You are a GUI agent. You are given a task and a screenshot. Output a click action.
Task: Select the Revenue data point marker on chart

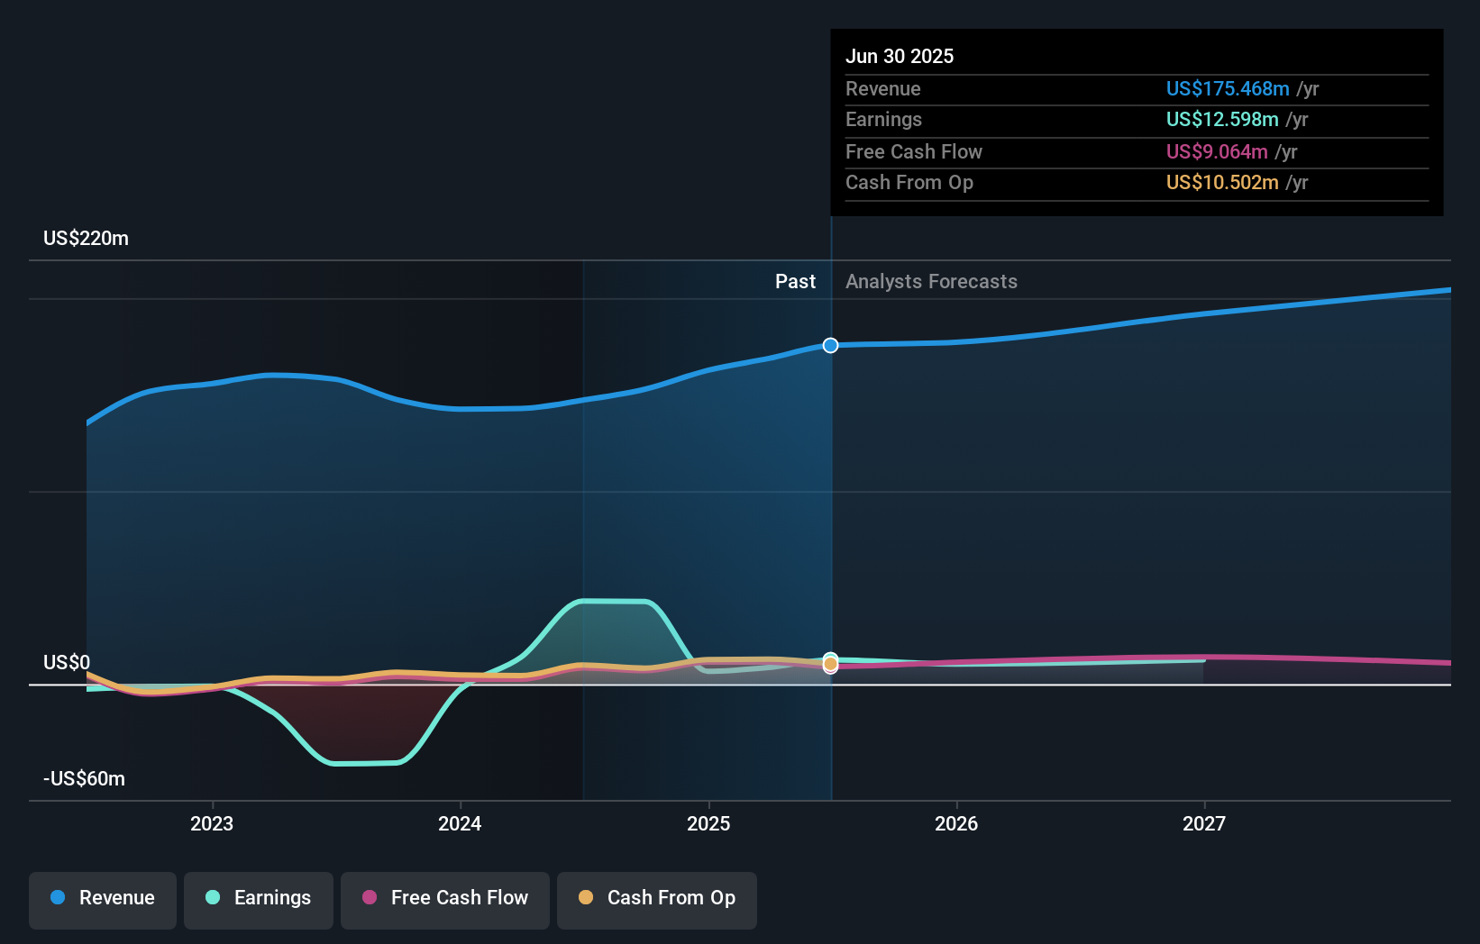click(x=829, y=345)
